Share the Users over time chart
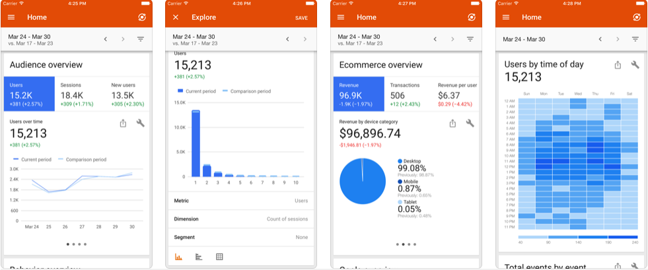 click(x=123, y=123)
